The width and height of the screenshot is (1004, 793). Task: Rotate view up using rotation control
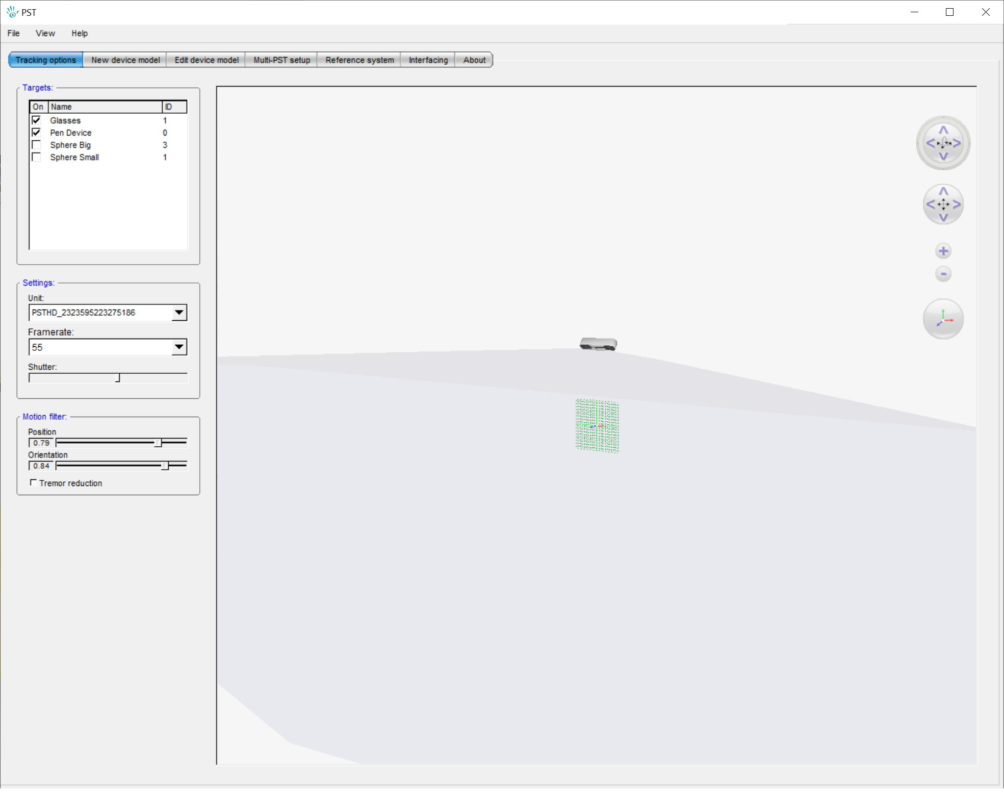[943, 130]
